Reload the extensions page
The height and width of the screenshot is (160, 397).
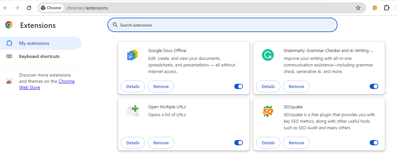pos(29,8)
